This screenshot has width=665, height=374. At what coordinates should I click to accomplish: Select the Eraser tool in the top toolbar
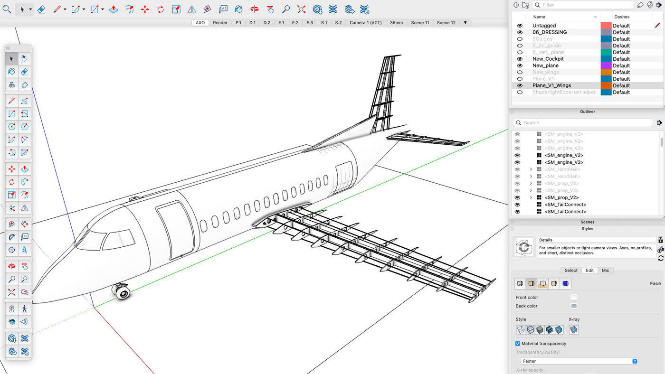coord(41,9)
